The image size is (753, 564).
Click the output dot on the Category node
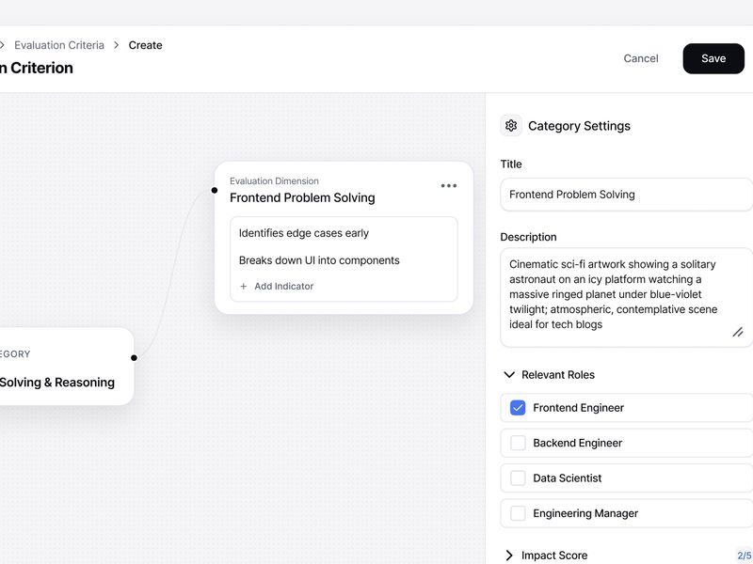(x=135, y=357)
